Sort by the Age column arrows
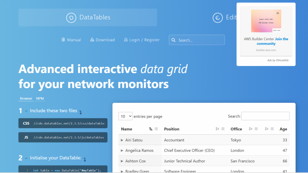The width and height of the screenshot is (308, 173). [x=267, y=129]
